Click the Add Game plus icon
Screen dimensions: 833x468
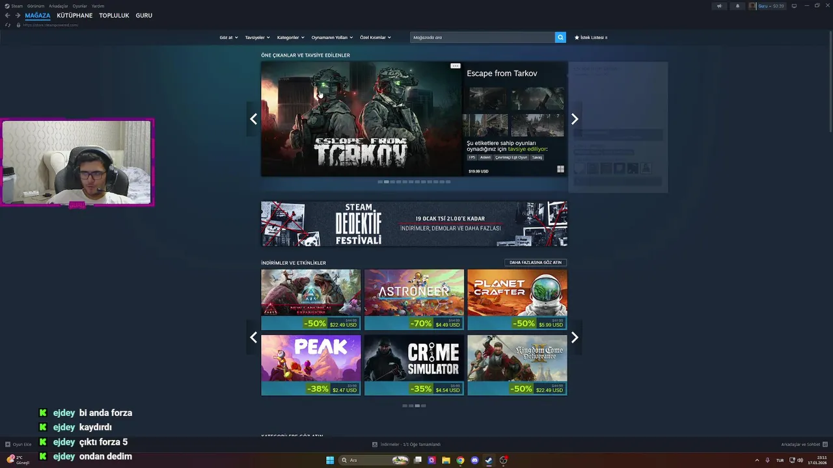(8, 445)
